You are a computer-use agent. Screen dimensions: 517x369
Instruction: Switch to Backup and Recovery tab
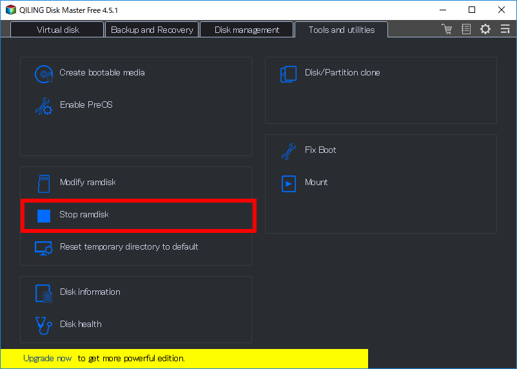coord(152,30)
